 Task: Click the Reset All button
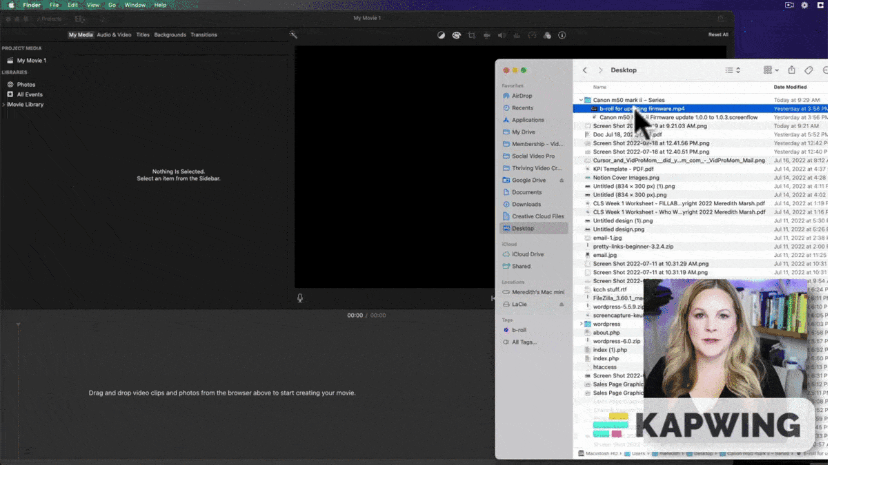(x=718, y=34)
